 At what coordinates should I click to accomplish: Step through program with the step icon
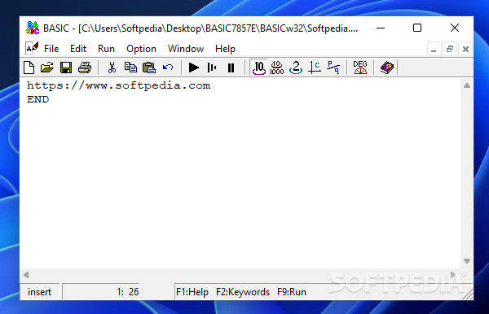(212, 68)
